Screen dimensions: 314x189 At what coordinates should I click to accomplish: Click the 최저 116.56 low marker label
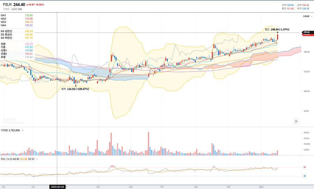pyautogui.click(x=75, y=89)
